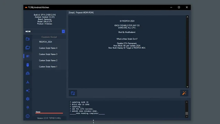Click the info circle sidebar icon

(x=27, y=116)
